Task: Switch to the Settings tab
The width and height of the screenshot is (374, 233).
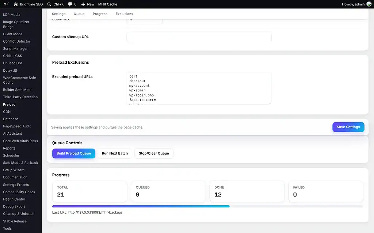Action: coord(59,14)
